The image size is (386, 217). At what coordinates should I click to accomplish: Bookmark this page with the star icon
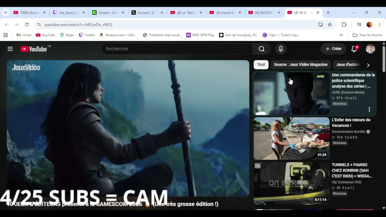(x=330, y=25)
